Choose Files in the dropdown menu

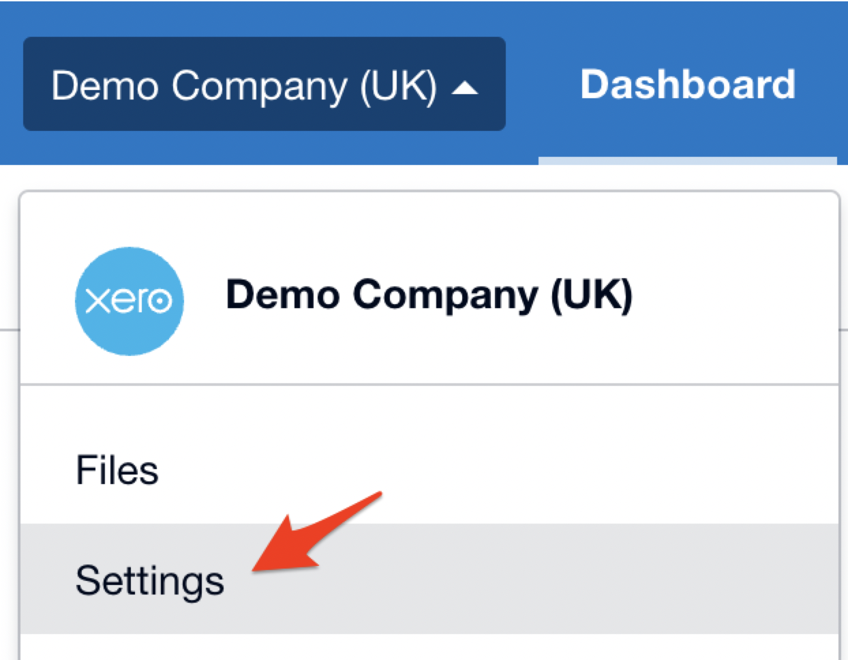point(117,470)
